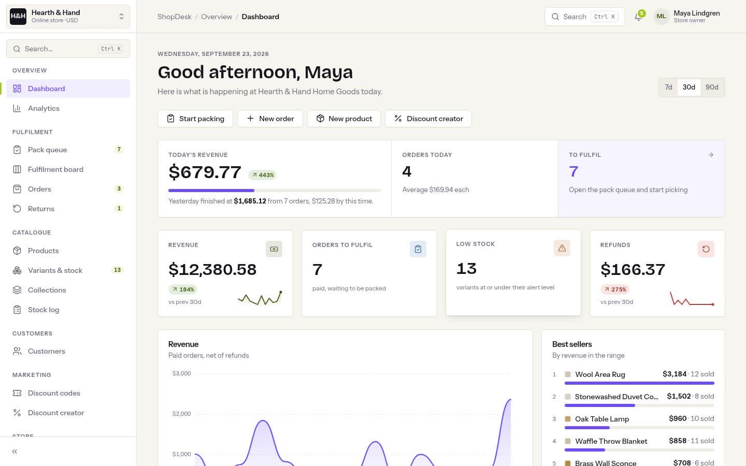This screenshot has width=746, height=466.
Task: Open Products in sidebar
Action: click(x=68, y=251)
